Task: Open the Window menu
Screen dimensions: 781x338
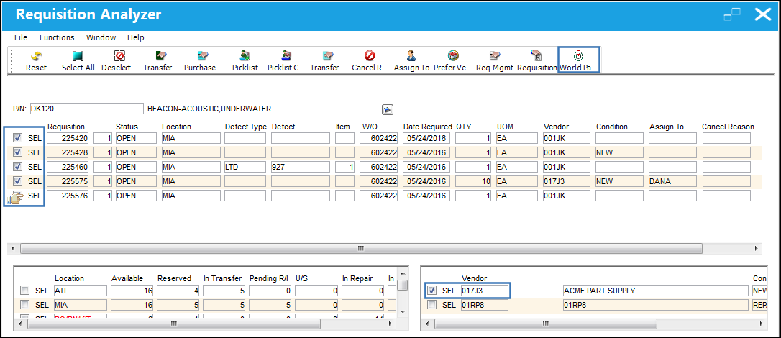Action: click(101, 37)
